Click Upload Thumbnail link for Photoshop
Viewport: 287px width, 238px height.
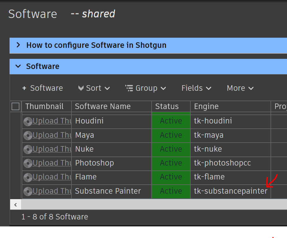pos(52,163)
